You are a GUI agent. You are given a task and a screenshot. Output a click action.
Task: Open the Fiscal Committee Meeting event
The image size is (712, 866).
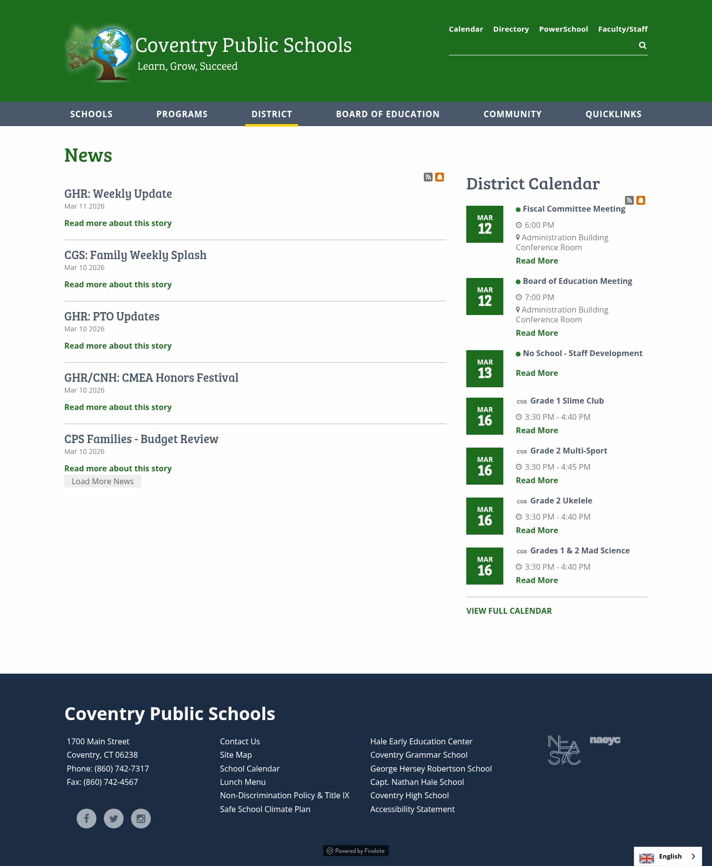574,209
